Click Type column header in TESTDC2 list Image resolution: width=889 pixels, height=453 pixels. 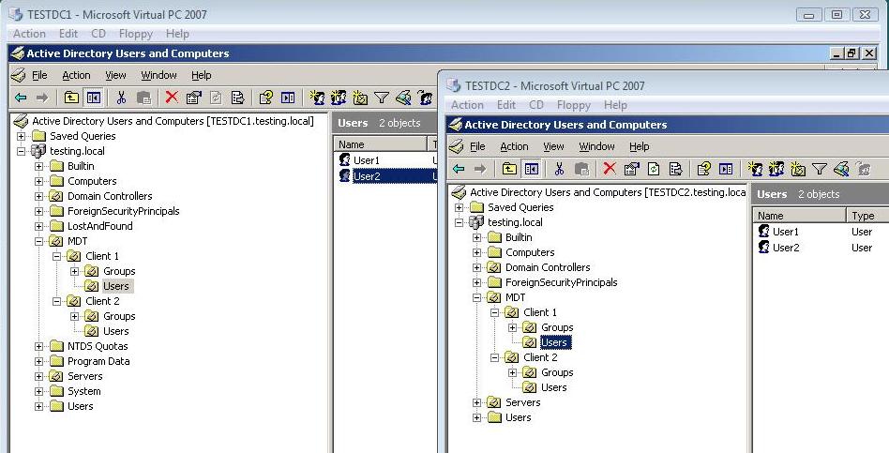pyautogui.click(x=867, y=216)
